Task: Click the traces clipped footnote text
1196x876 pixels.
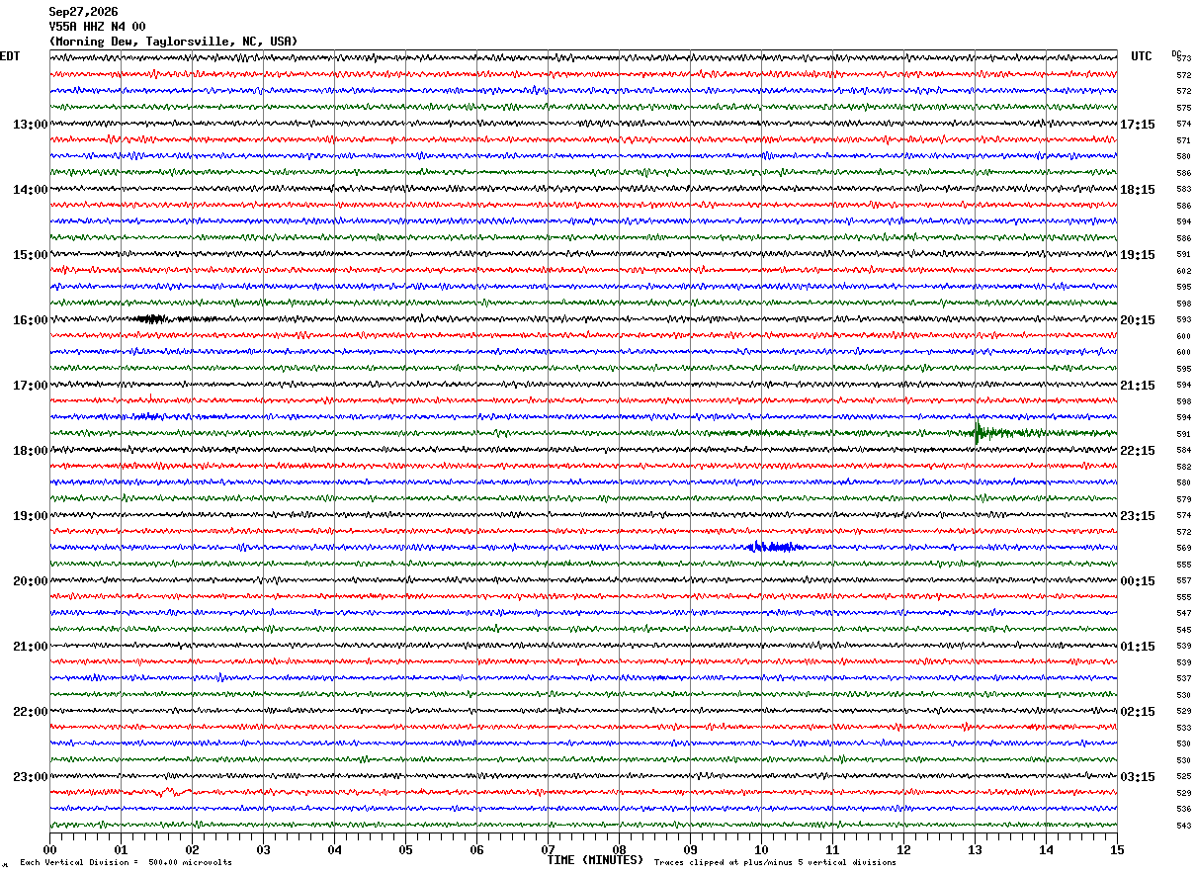Action: pos(775,862)
